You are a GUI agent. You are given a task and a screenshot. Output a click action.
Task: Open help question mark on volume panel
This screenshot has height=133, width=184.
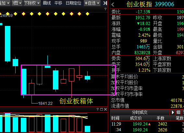98,109
